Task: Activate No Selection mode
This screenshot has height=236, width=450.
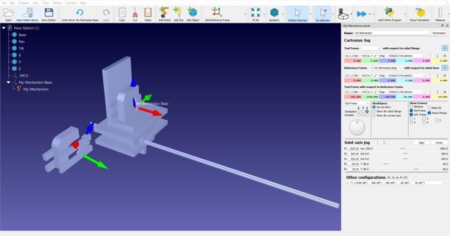Action: point(323,14)
